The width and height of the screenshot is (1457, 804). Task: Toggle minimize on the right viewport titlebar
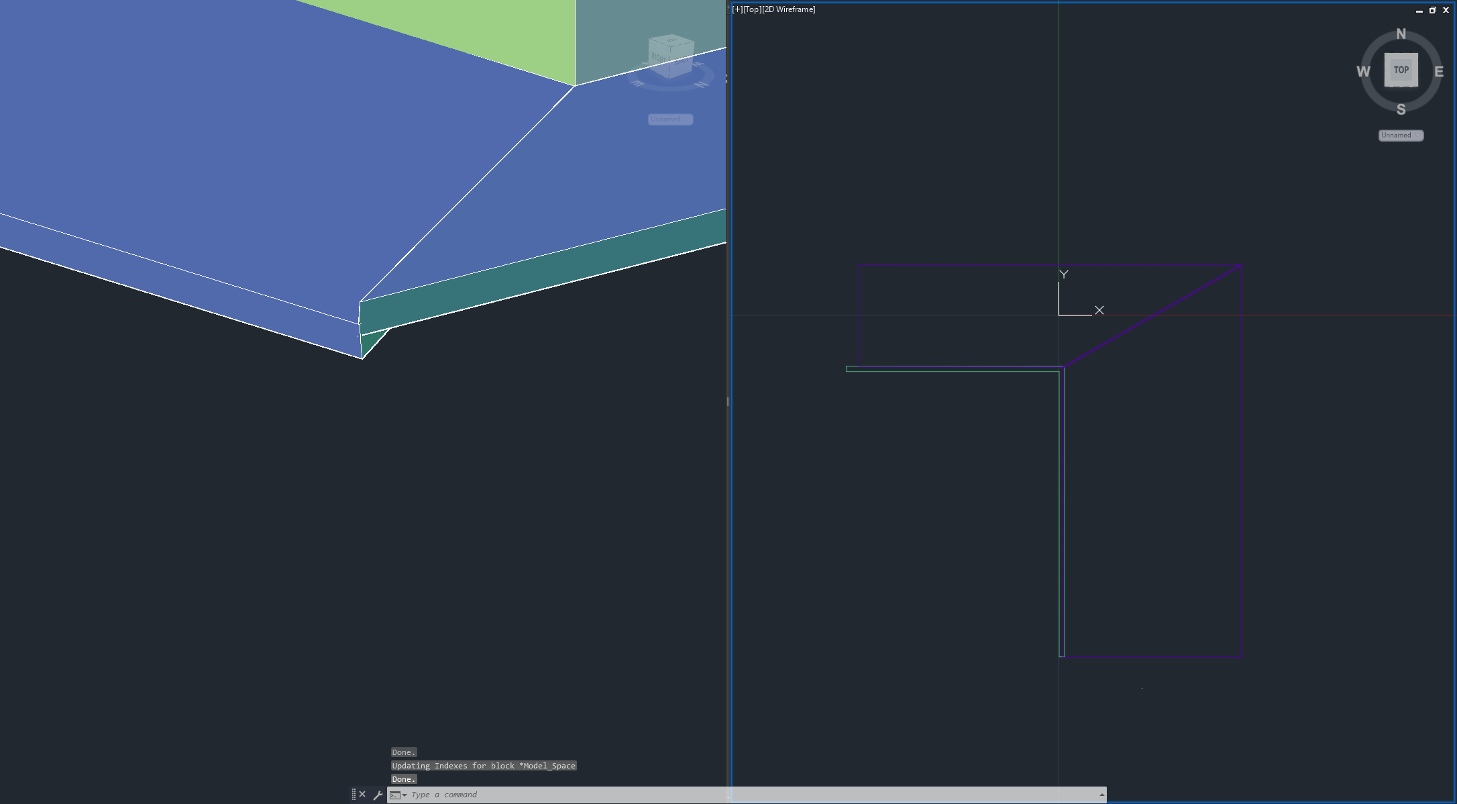pyautogui.click(x=1420, y=10)
